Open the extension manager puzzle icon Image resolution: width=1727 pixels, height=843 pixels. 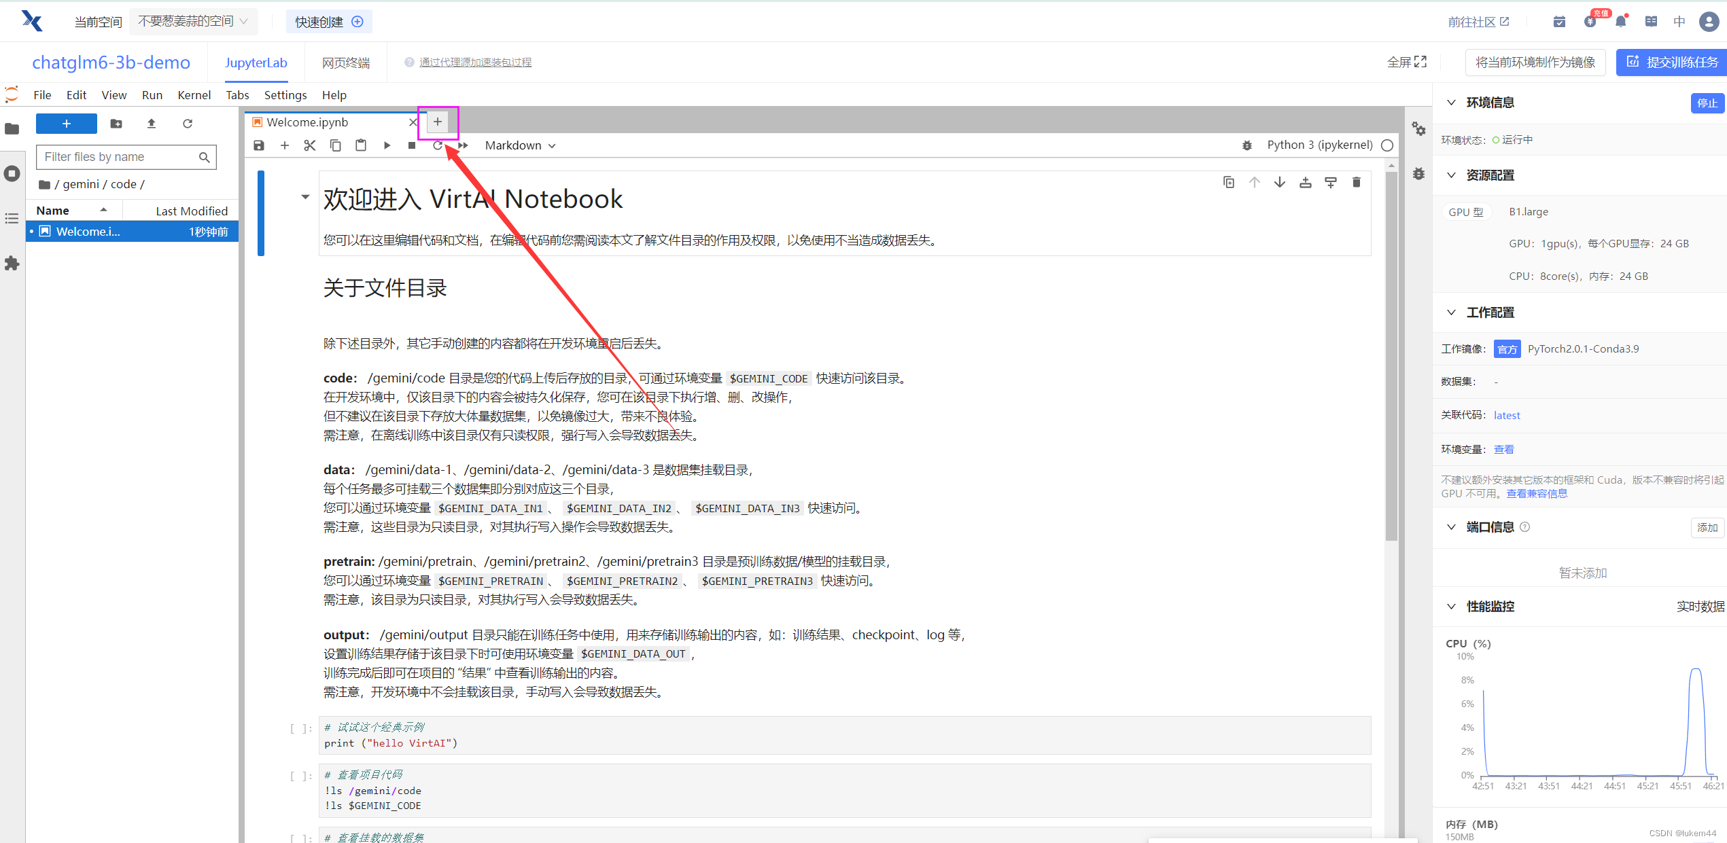point(12,264)
